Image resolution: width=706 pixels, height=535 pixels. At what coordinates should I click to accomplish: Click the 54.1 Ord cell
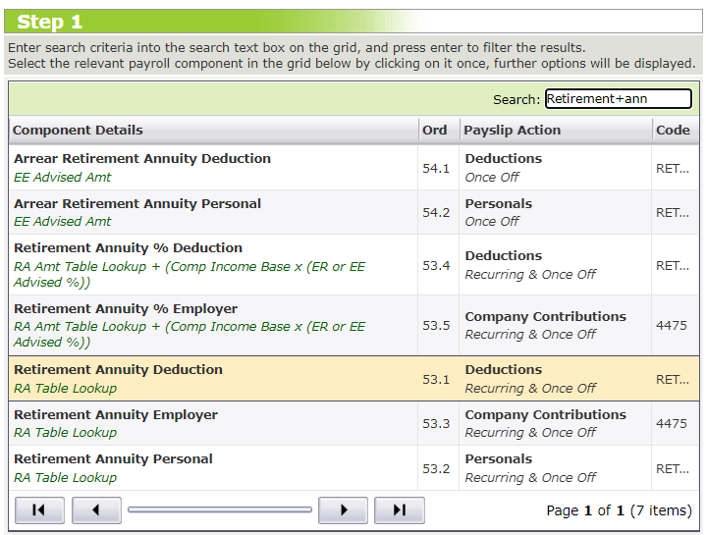[x=436, y=168]
